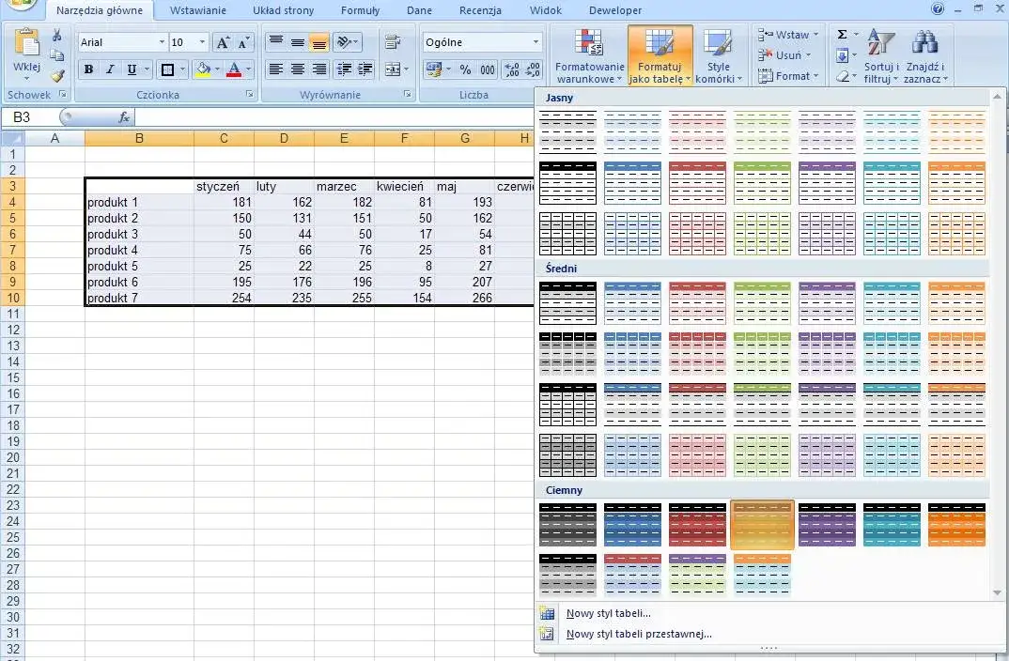Image resolution: width=1009 pixels, height=661 pixels.
Task: Choose Nowy styl tabeli... option
Action: tap(608, 613)
